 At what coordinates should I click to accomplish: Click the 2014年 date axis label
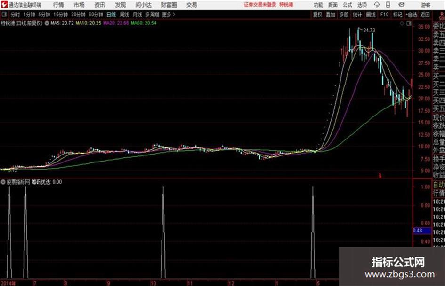coord(8,283)
